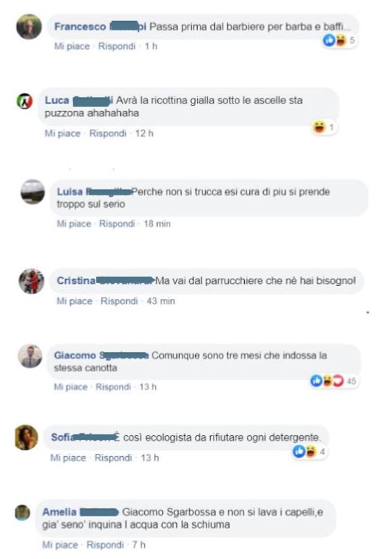The height and width of the screenshot is (559, 389).
Task: Open Cristina's profile picture
Action: [31, 281]
